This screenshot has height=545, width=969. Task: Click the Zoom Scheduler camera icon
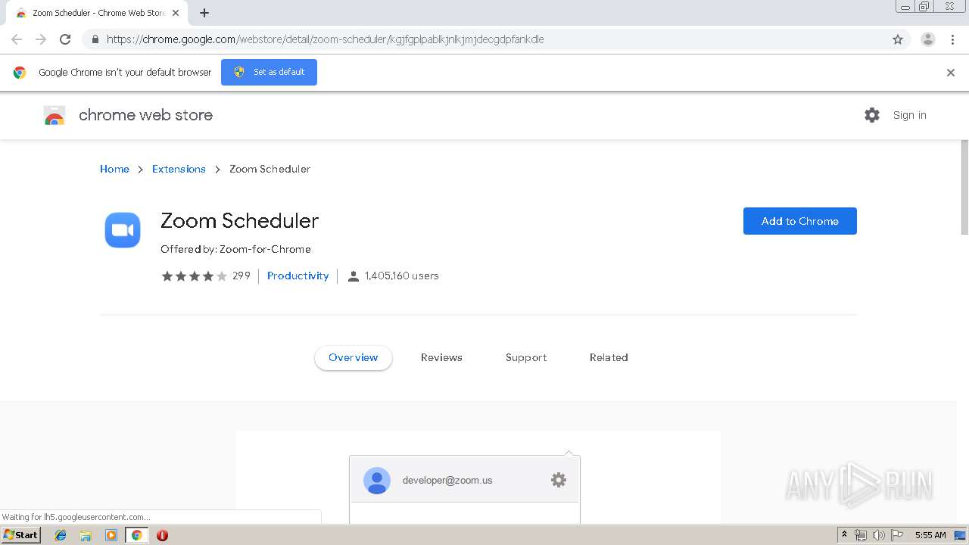pos(123,230)
